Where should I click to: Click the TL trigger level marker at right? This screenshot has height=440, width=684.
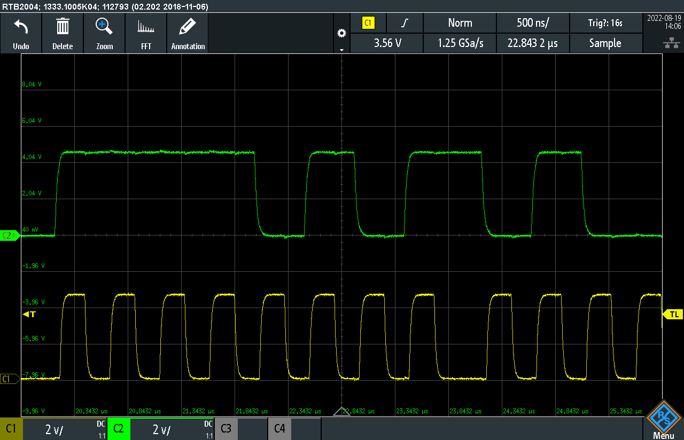673,315
